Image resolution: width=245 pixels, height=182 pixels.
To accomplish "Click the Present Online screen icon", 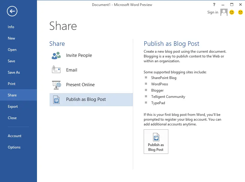I will click(56, 85).
